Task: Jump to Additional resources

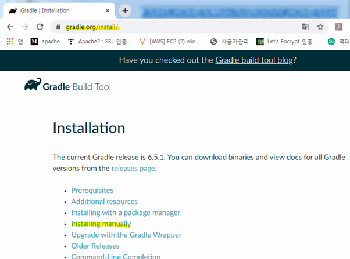Action: pyautogui.click(x=105, y=202)
